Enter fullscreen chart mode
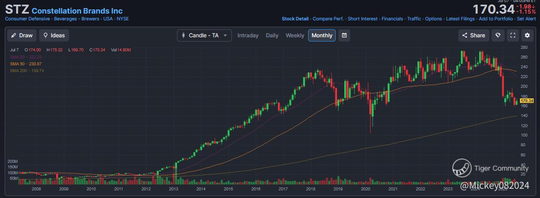Viewport: 540px width, 198px height. [x=513, y=36]
